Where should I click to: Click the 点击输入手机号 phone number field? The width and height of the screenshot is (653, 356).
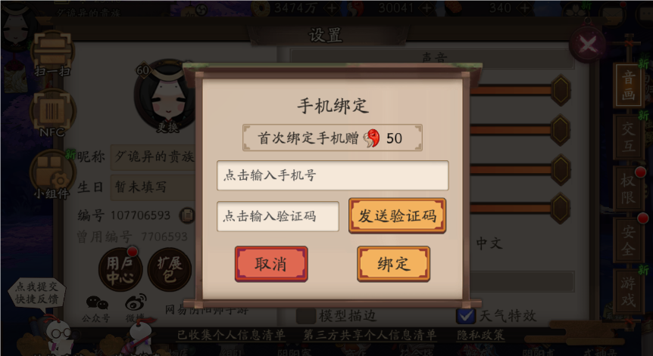tap(333, 175)
